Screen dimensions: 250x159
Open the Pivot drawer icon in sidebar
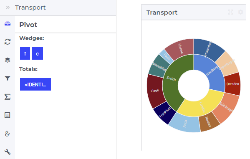8,24
